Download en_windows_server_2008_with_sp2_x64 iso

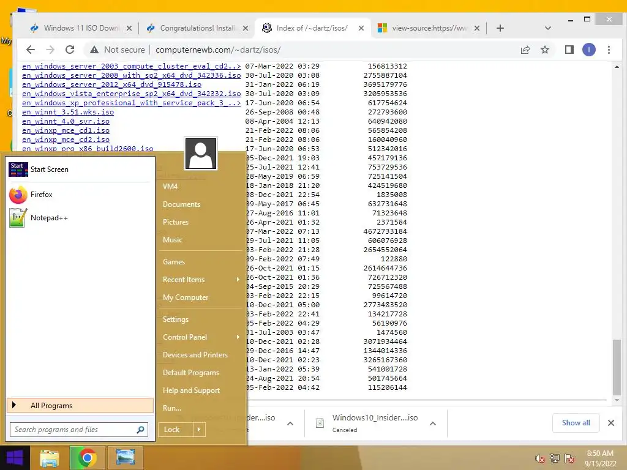click(131, 75)
